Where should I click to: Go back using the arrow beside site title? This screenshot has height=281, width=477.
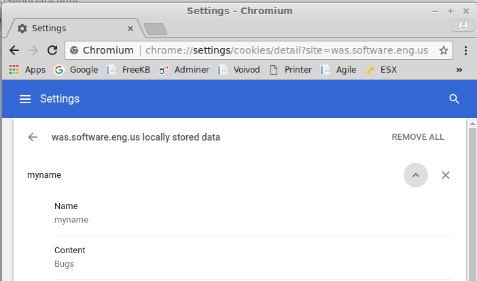click(33, 137)
